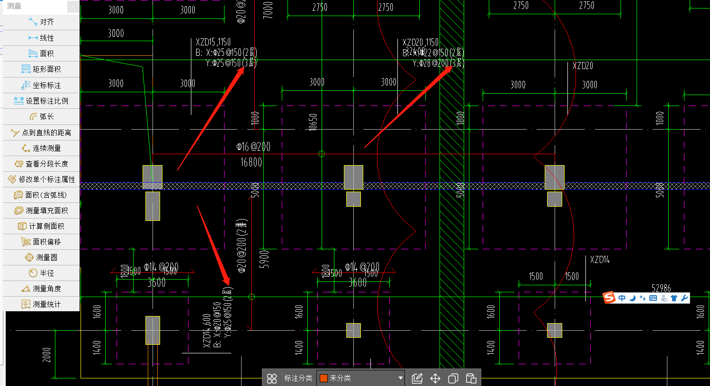Select the 面积偏移 area offset tool
This screenshot has height=386, width=710.
(41, 242)
